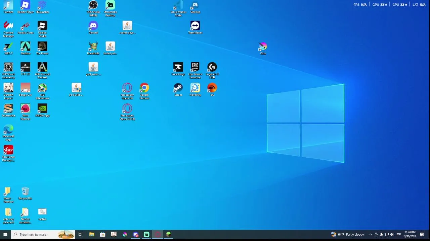Image resolution: width=430 pixels, height=241 pixels.
Task: Select the Roblox Player desktop icon
Action: click(25, 7)
